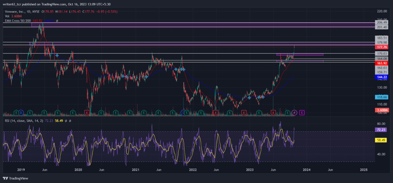Click the red 177.76 current price label
The image size is (393, 183).
381,47
